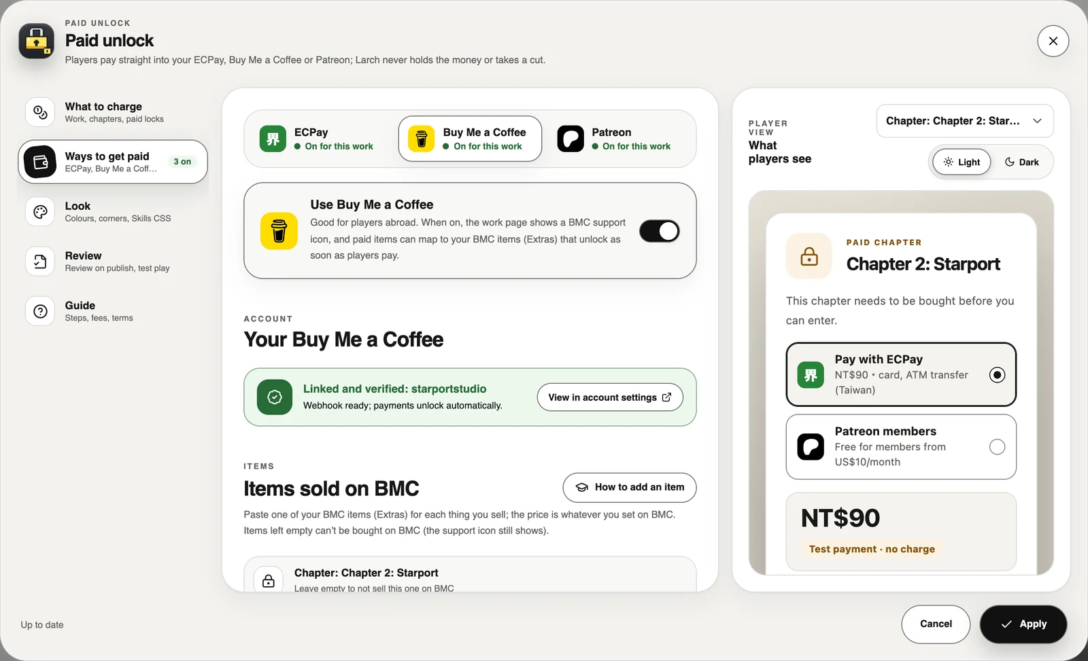This screenshot has width=1088, height=661.
Task: Click the coins icon beside What to charge
Action: 40,112
